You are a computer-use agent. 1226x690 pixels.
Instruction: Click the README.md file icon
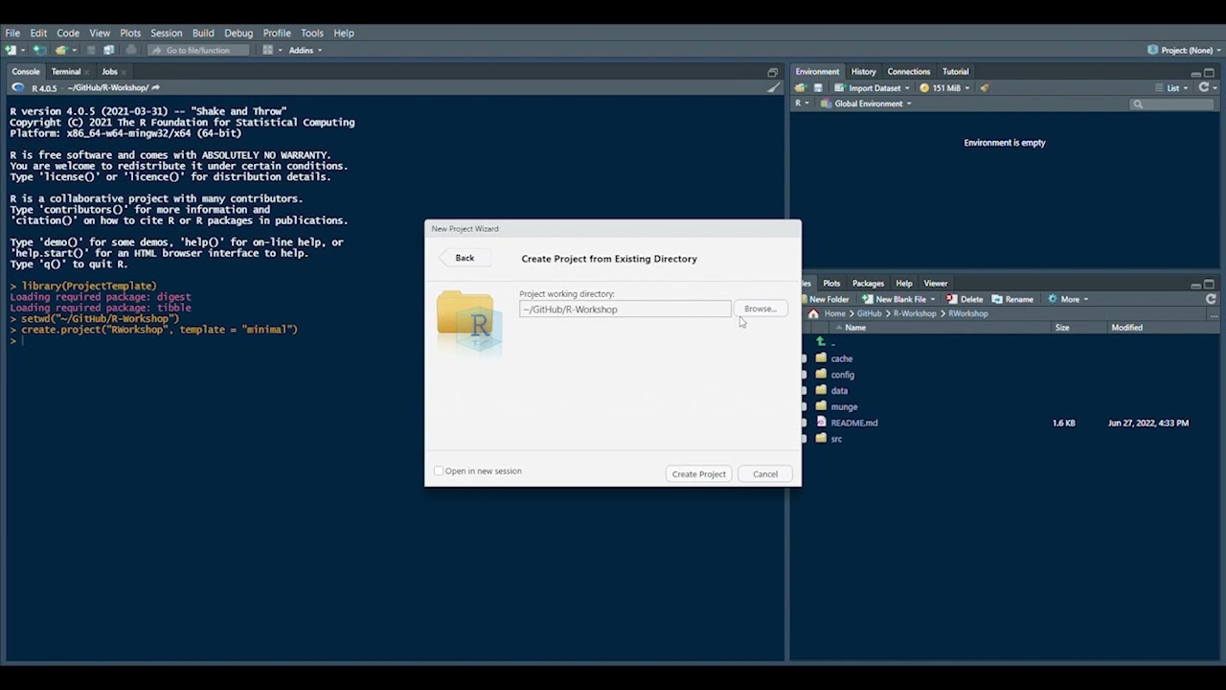click(821, 422)
